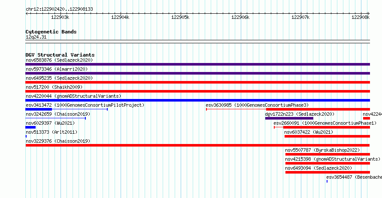Screen dimensions: 382x198
Task: Click the small red nsv42244 bar
Action: [x=367, y=118]
